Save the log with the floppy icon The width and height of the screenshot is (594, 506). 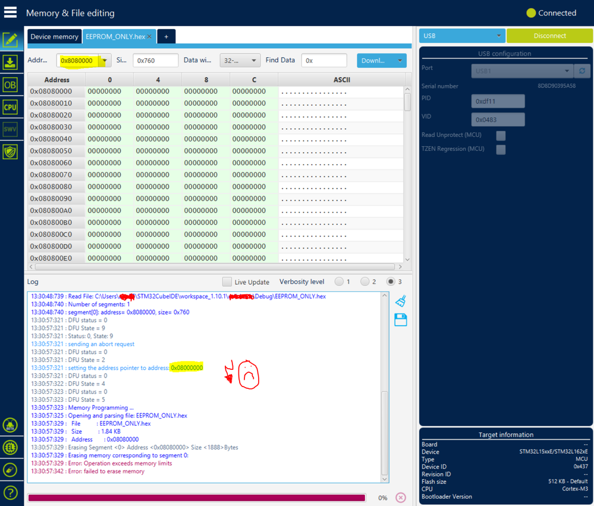click(x=401, y=320)
